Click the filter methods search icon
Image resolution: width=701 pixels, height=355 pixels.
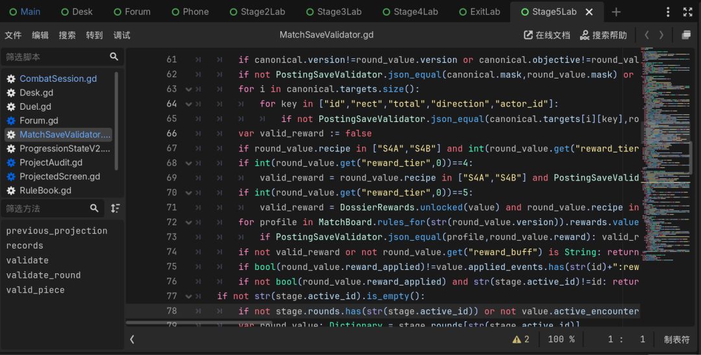click(x=94, y=208)
